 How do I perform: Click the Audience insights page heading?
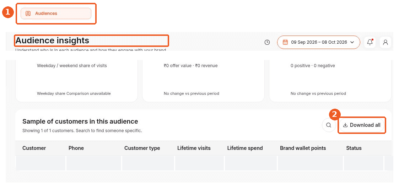point(53,40)
